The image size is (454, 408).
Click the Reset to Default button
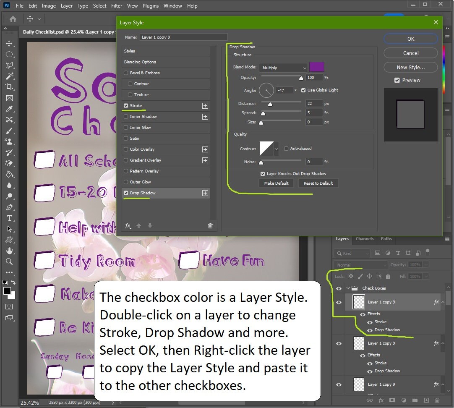[318, 183]
